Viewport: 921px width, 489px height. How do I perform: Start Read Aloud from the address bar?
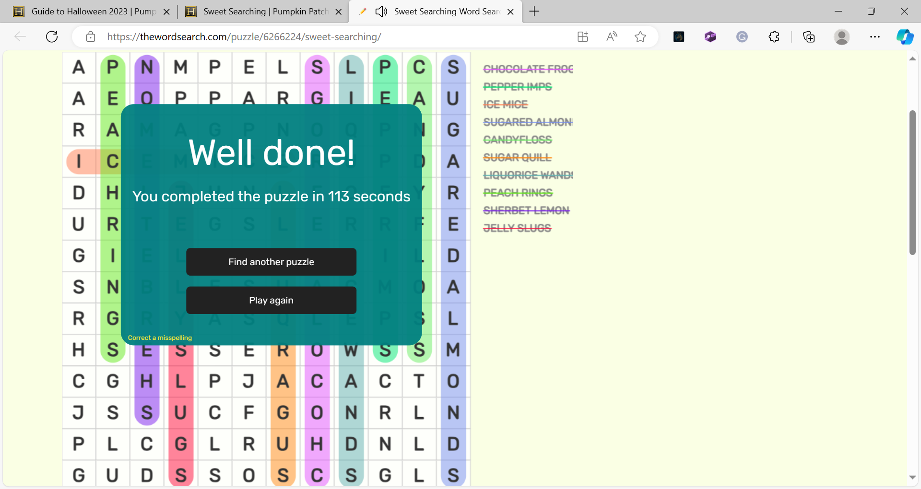point(612,37)
